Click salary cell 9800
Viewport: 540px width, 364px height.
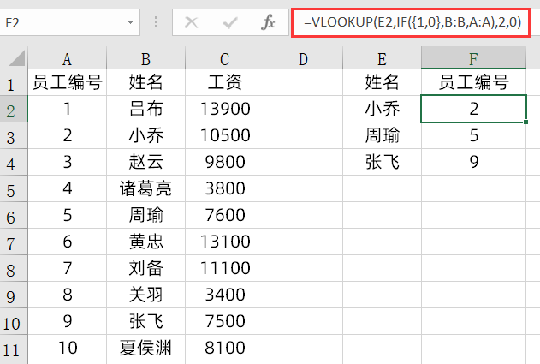224,162
